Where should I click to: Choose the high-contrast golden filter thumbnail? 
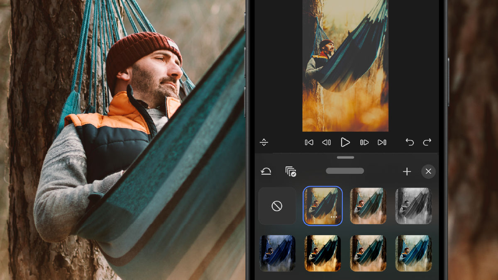point(323,253)
